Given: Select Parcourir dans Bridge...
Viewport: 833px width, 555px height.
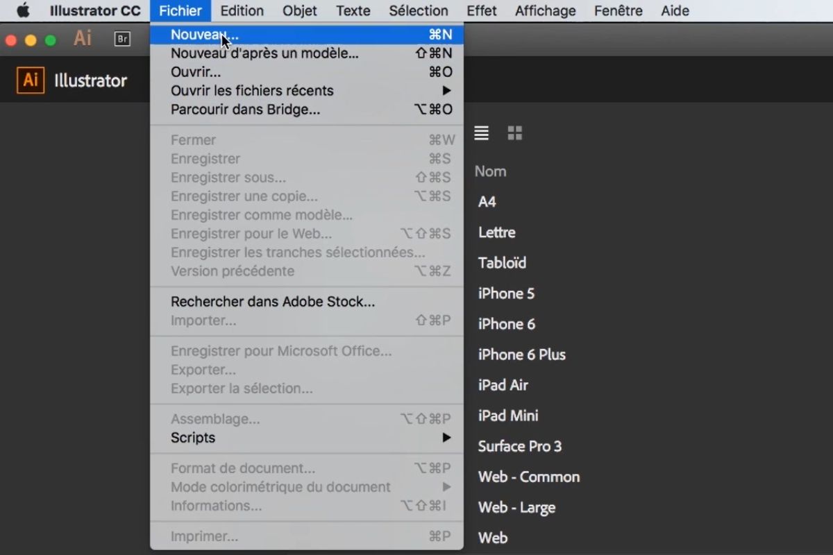Looking at the screenshot, I should click(x=307, y=109).
